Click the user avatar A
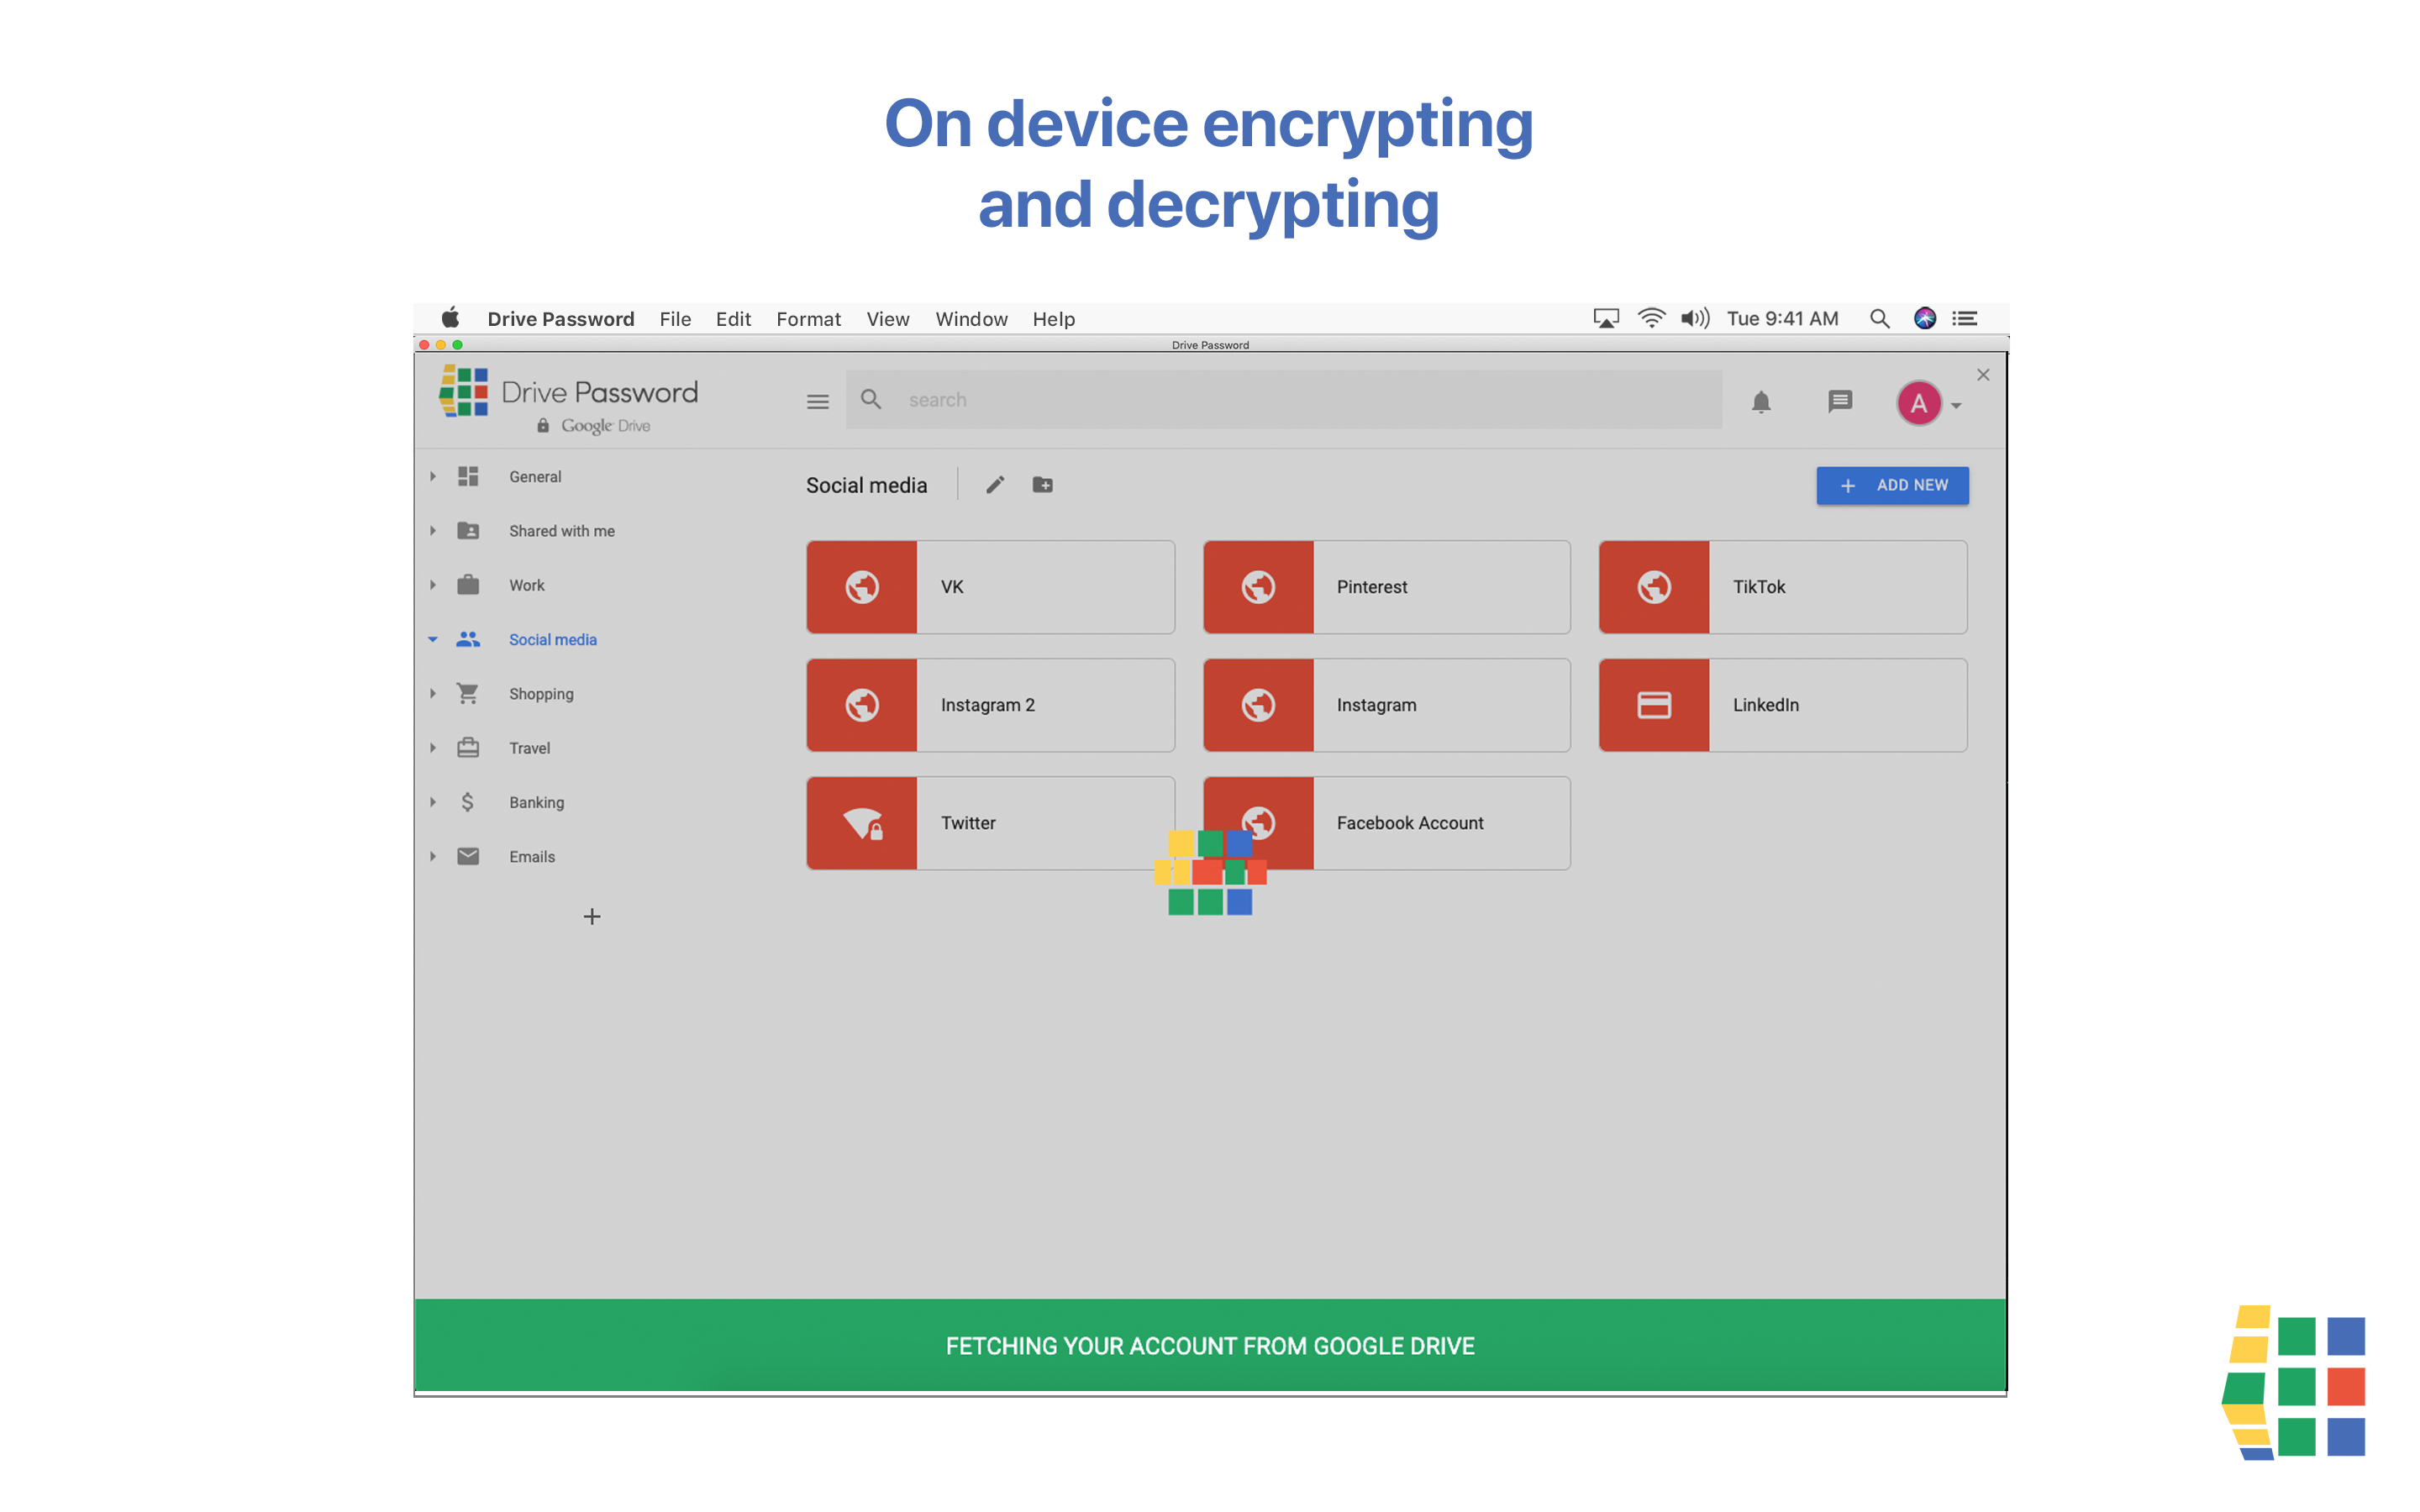Viewport: 2420px width, 1512px height. pos(1918,403)
